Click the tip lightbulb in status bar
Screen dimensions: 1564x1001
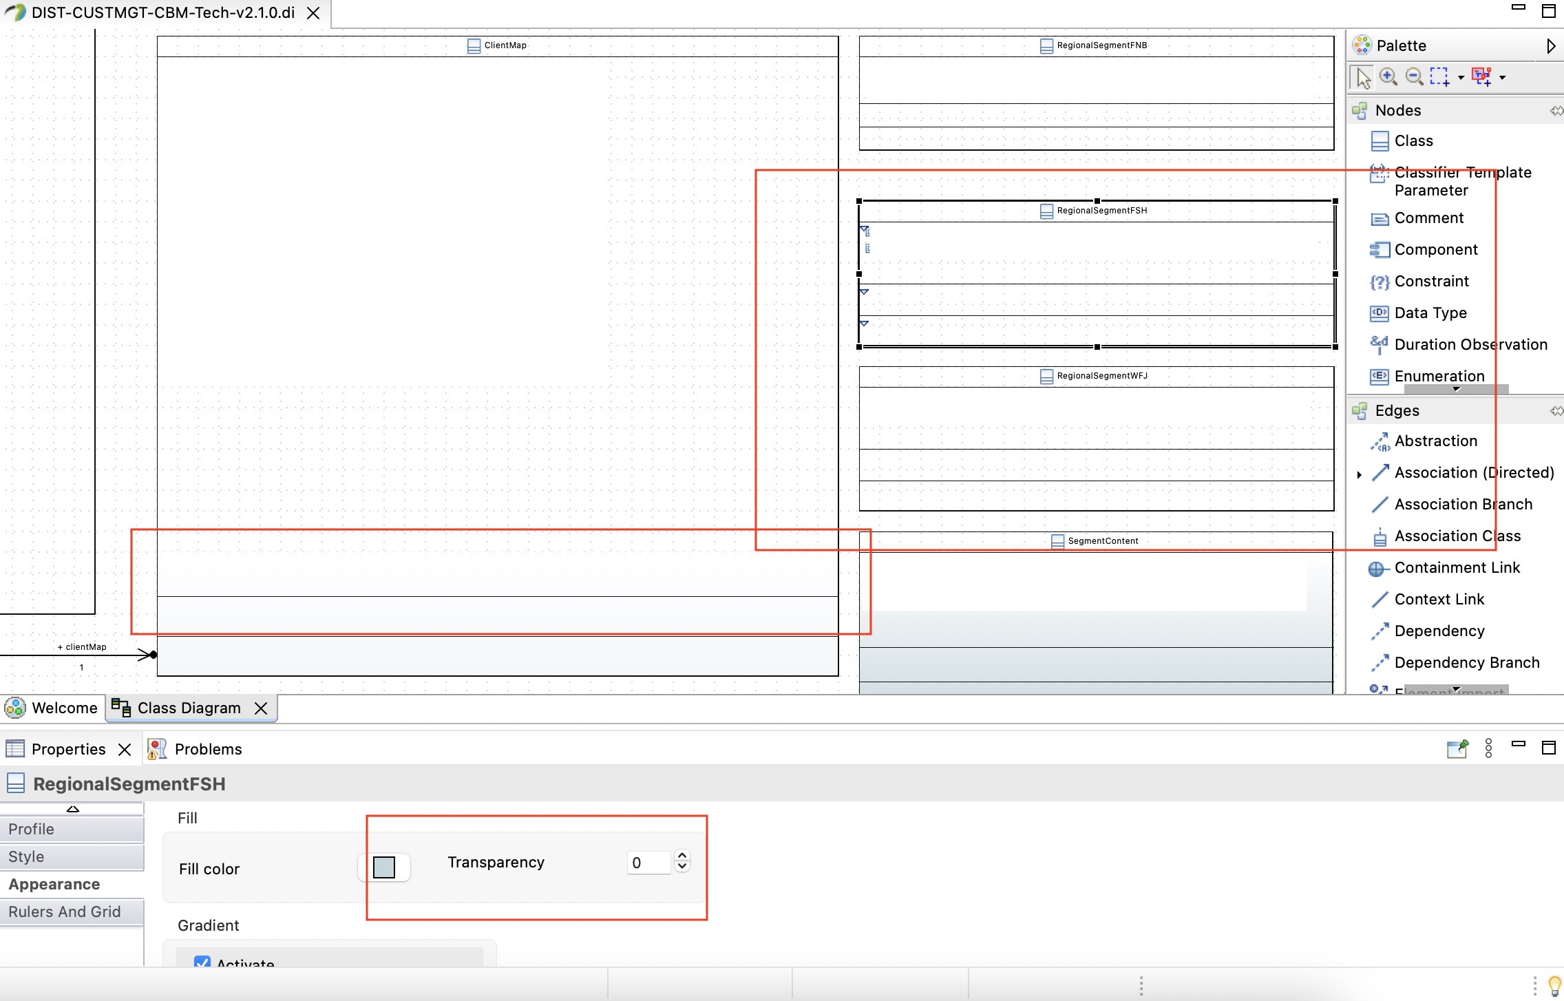[1554, 986]
